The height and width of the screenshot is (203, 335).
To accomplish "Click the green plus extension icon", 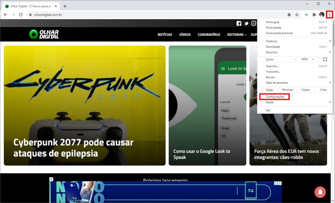I will pyautogui.click(x=306, y=14).
